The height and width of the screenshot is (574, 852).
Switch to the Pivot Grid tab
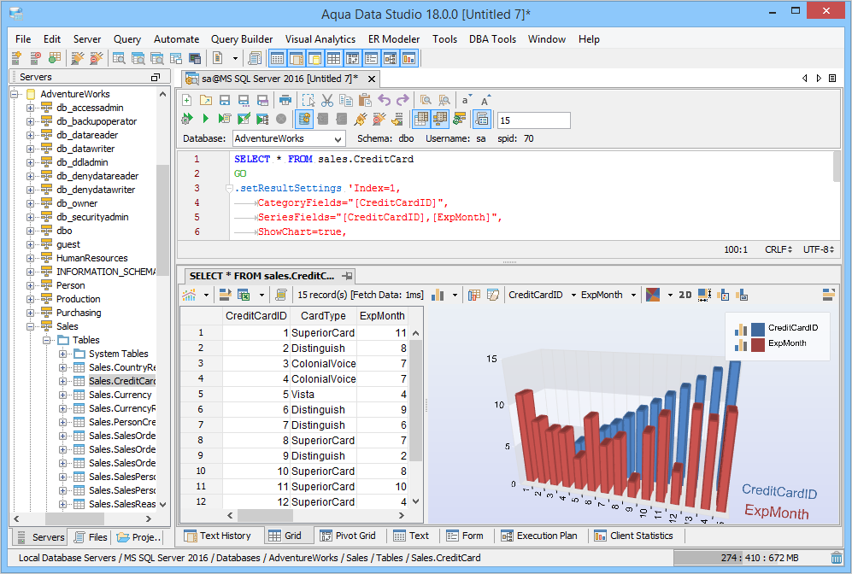point(349,536)
